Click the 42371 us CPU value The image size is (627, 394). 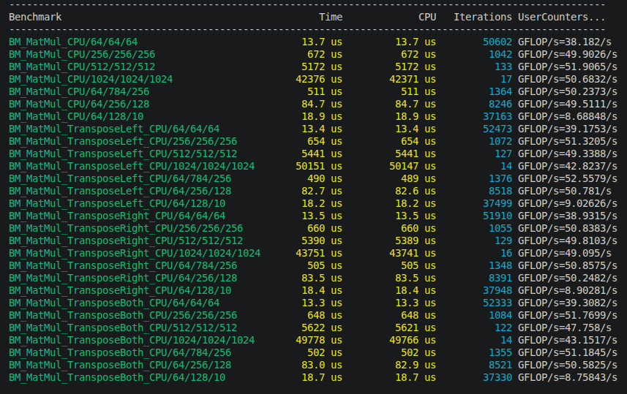click(x=413, y=79)
